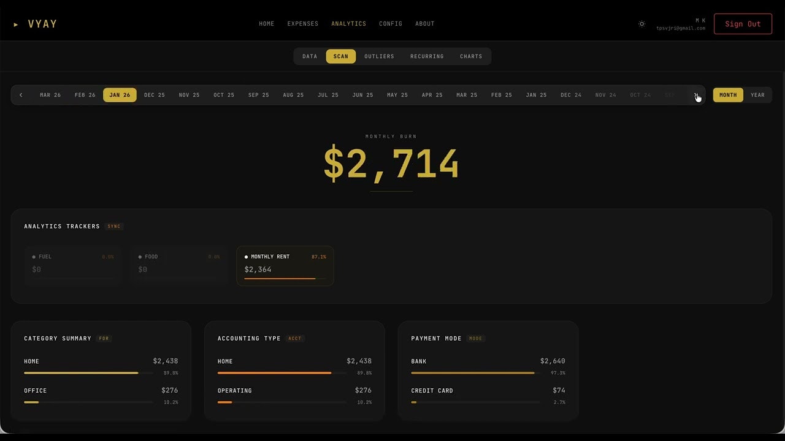Click the right chevron on the month timeline

(697, 95)
